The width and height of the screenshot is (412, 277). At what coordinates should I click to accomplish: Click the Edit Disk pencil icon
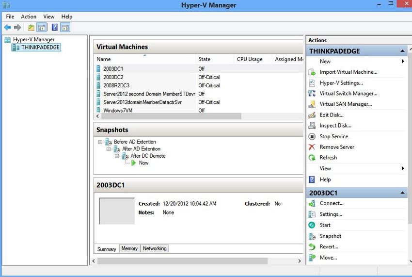[x=312, y=115]
